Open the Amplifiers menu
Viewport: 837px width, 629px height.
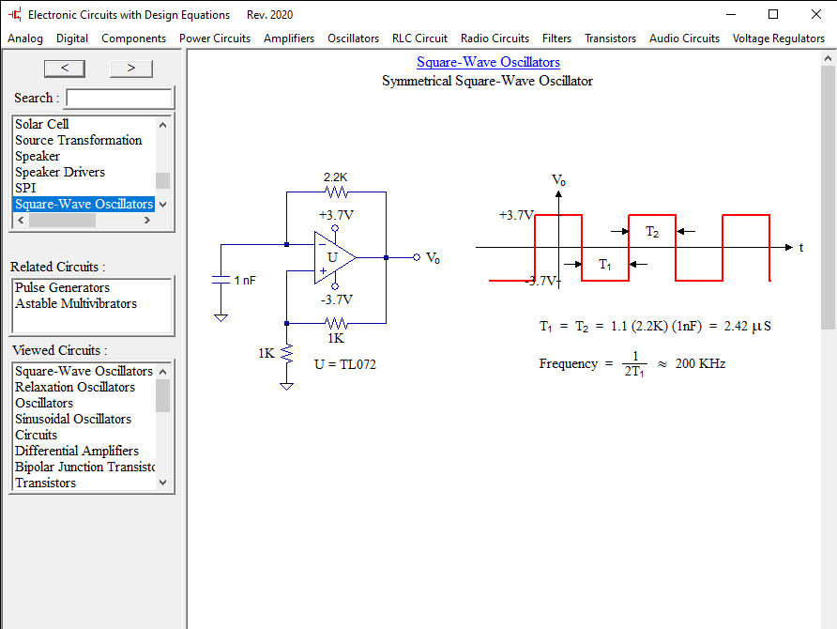pos(289,38)
